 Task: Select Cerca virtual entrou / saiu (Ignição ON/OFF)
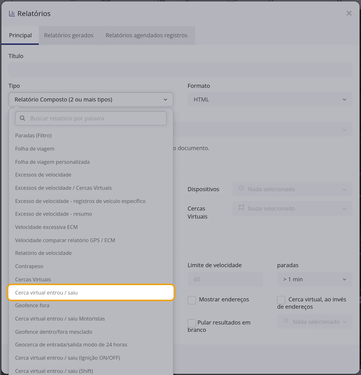tap(91, 358)
